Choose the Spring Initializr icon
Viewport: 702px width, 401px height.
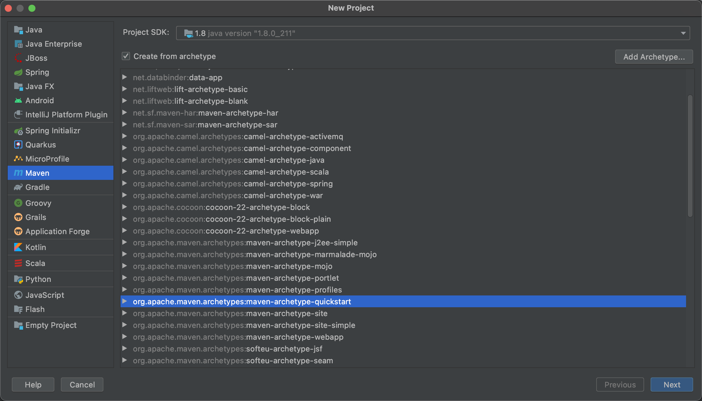click(x=18, y=131)
